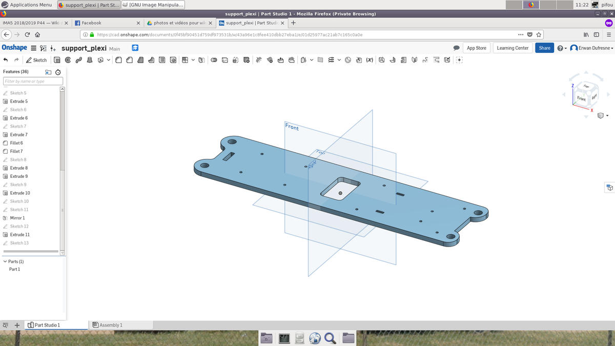Viewport: 615px width, 346px height.
Task: Open the rollback history clock icon
Action: (58, 72)
